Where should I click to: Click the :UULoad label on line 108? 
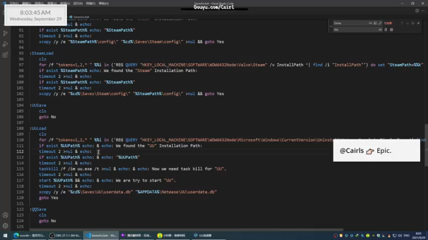coord(38,129)
